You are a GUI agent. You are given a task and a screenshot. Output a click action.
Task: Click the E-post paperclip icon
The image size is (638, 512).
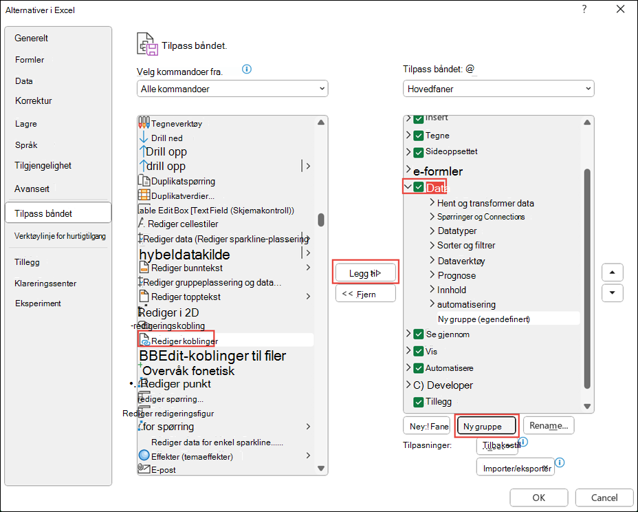coord(144,469)
